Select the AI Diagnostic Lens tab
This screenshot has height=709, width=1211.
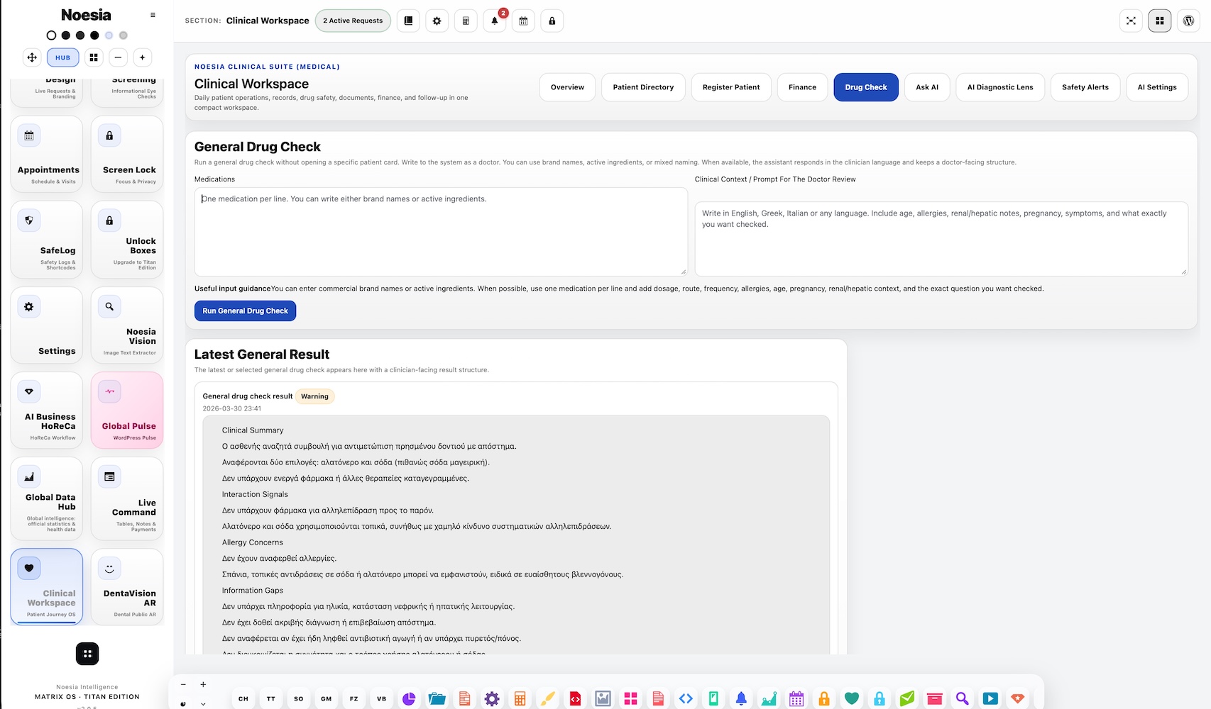point(1000,87)
